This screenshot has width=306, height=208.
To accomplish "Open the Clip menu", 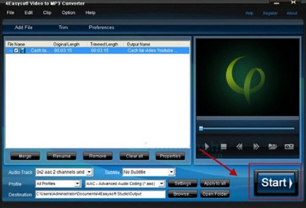I will [x=47, y=13].
